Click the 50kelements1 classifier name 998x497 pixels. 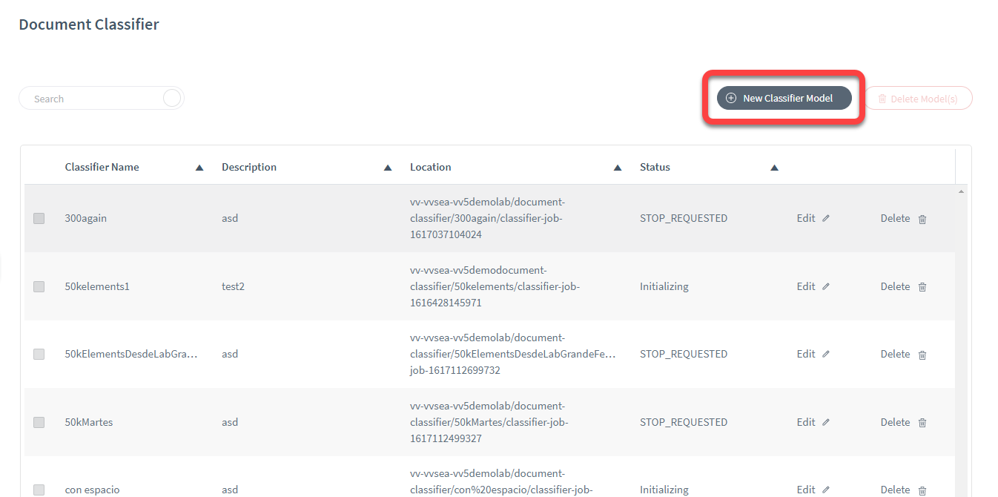pyautogui.click(x=97, y=286)
